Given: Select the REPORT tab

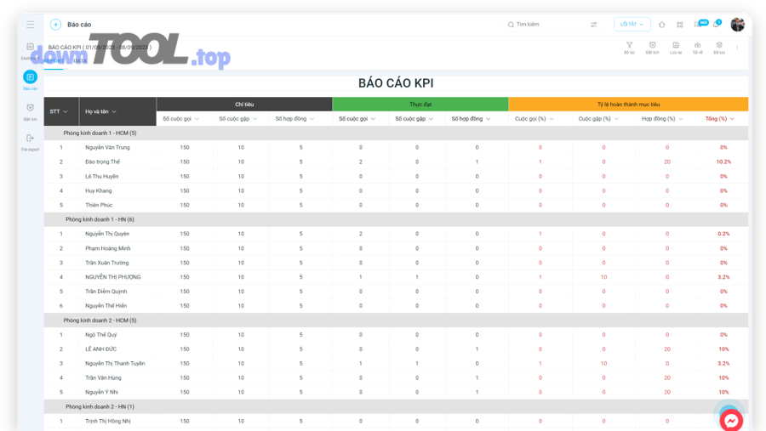Looking at the screenshot, I should [x=54, y=61].
